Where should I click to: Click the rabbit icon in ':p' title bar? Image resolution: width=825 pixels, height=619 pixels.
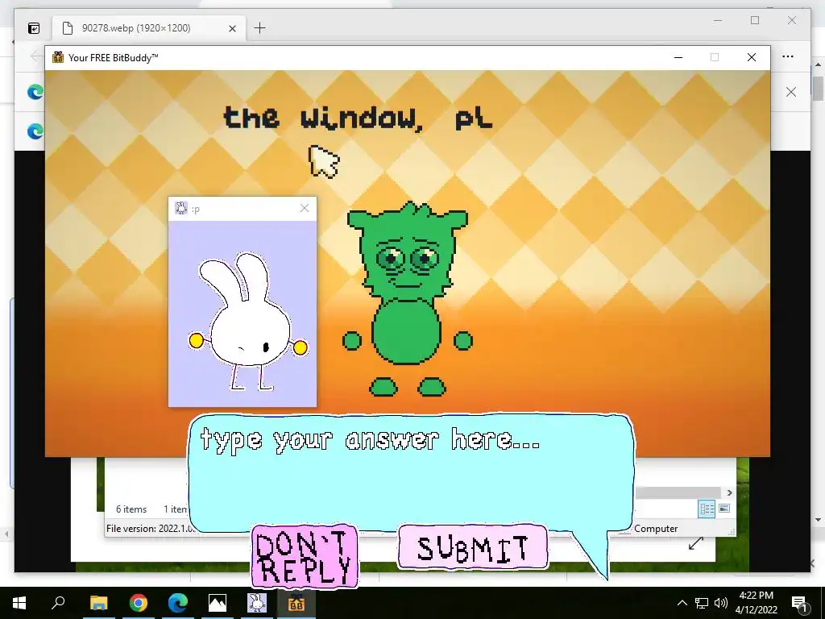click(x=180, y=209)
